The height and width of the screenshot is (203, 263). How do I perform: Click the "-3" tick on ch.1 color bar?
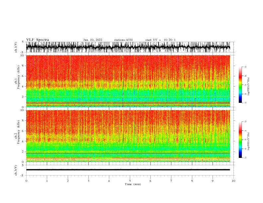245,67
